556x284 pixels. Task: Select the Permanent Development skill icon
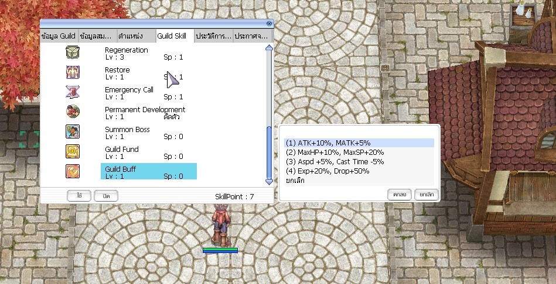coord(73,112)
